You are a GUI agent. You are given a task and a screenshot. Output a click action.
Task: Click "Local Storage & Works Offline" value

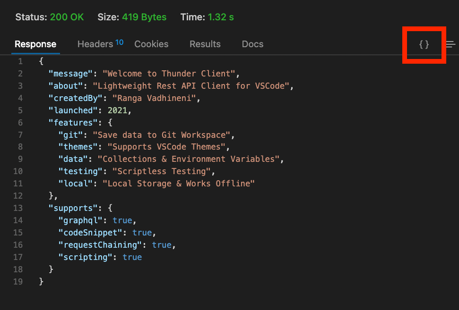[x=179, y=184]
